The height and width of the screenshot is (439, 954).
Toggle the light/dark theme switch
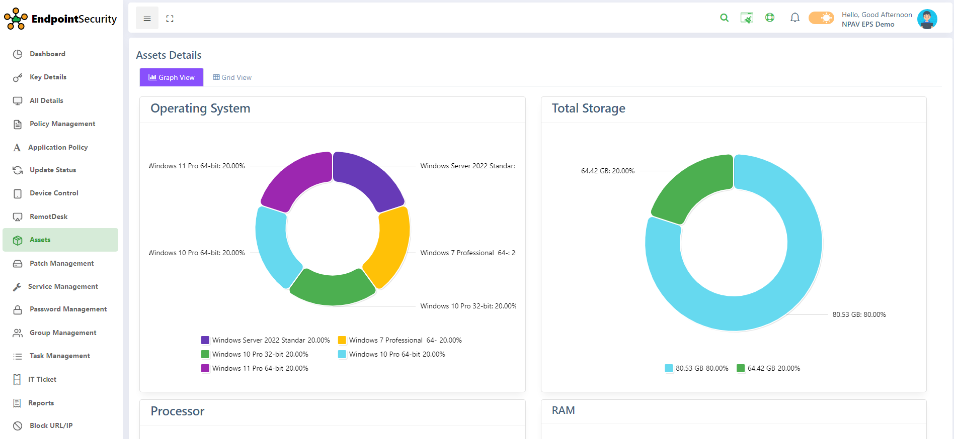coord(821,18)
